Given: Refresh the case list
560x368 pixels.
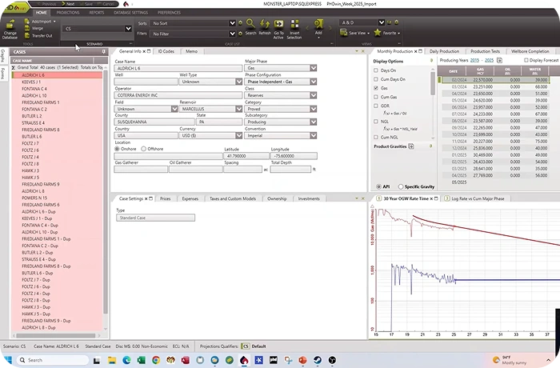Looking at the screenshot, I should point(265,26).
